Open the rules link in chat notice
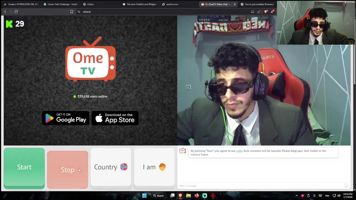 (x=239, y=151)
